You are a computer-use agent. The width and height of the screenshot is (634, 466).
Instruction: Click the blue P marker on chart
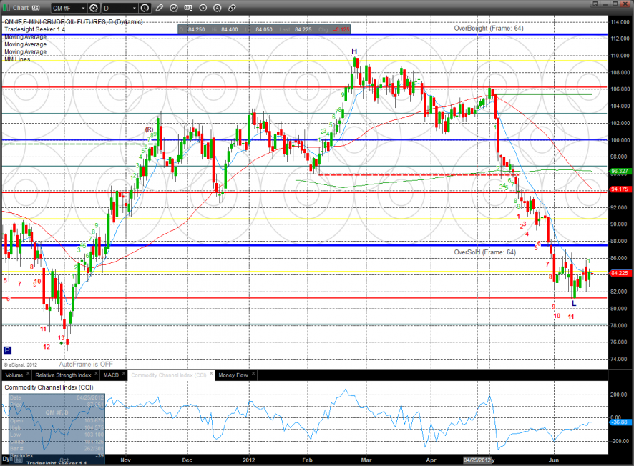[7, 350]
